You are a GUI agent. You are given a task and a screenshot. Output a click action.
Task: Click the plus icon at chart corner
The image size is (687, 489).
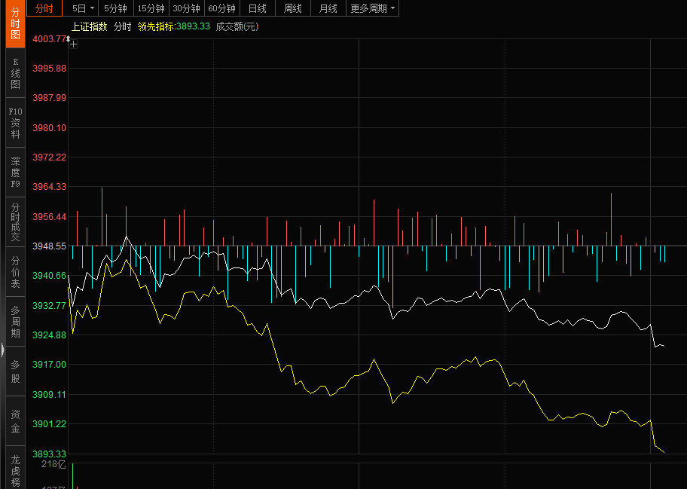click(x=73, y=44)
